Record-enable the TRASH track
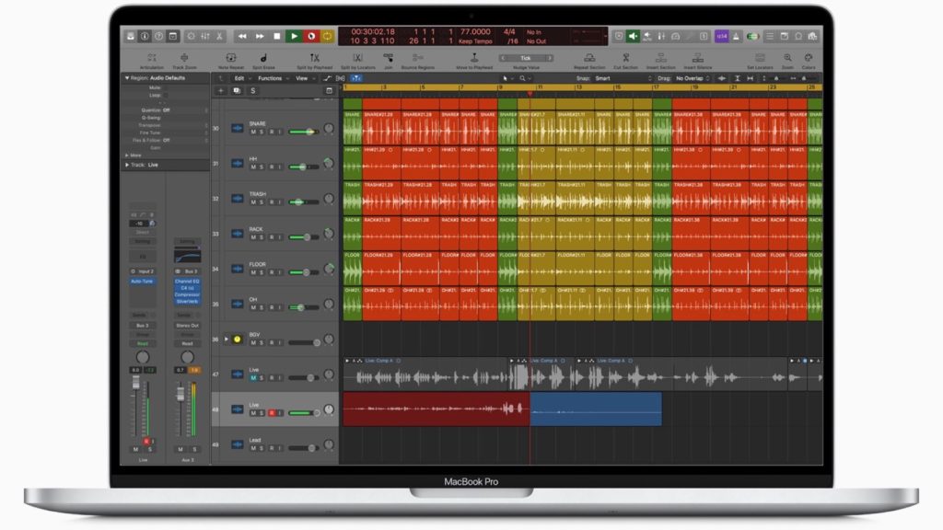943x530 pixels. pos(272,202)
